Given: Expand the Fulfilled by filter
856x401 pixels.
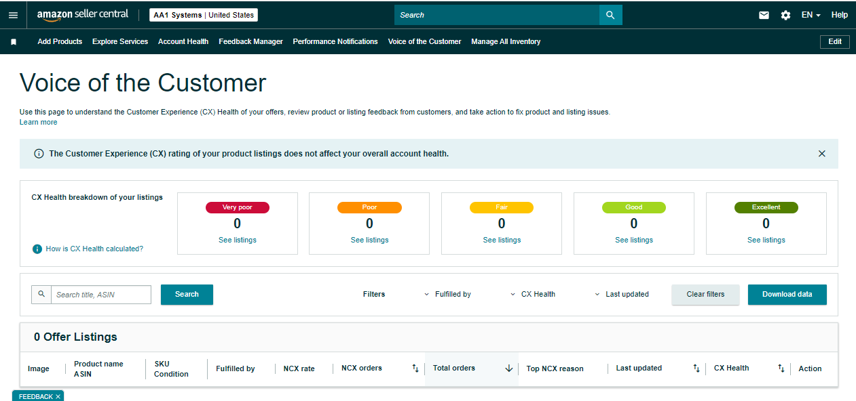Looking at the screenshot, I should [447, 295].
